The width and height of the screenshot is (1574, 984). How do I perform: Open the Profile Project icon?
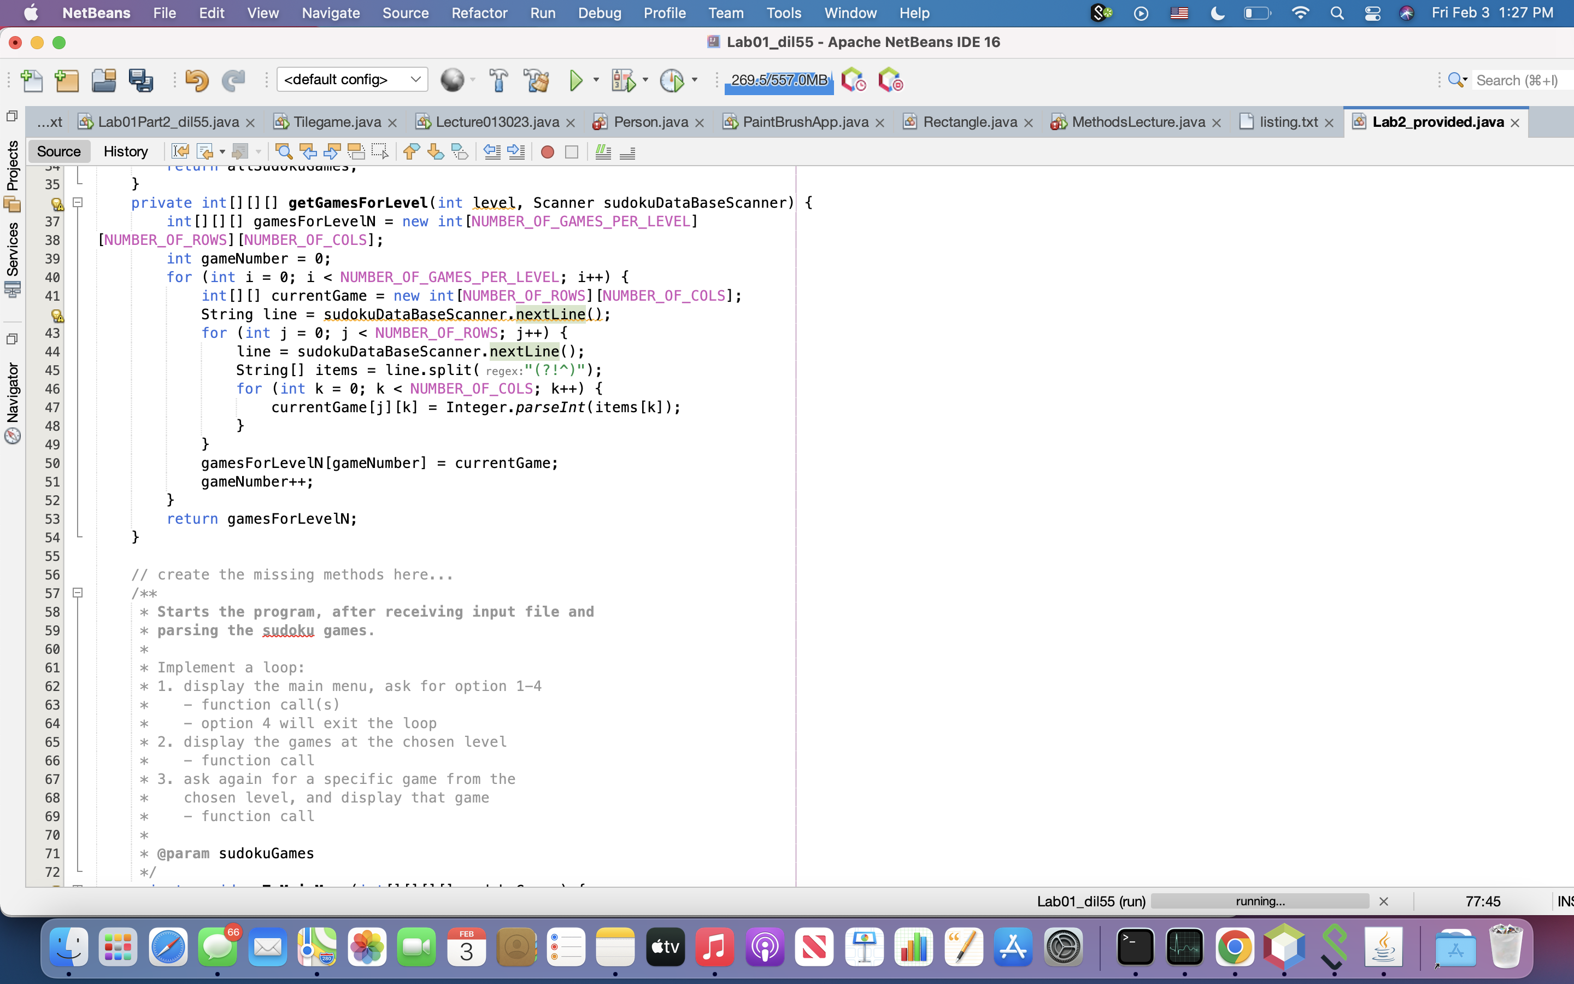673,80
